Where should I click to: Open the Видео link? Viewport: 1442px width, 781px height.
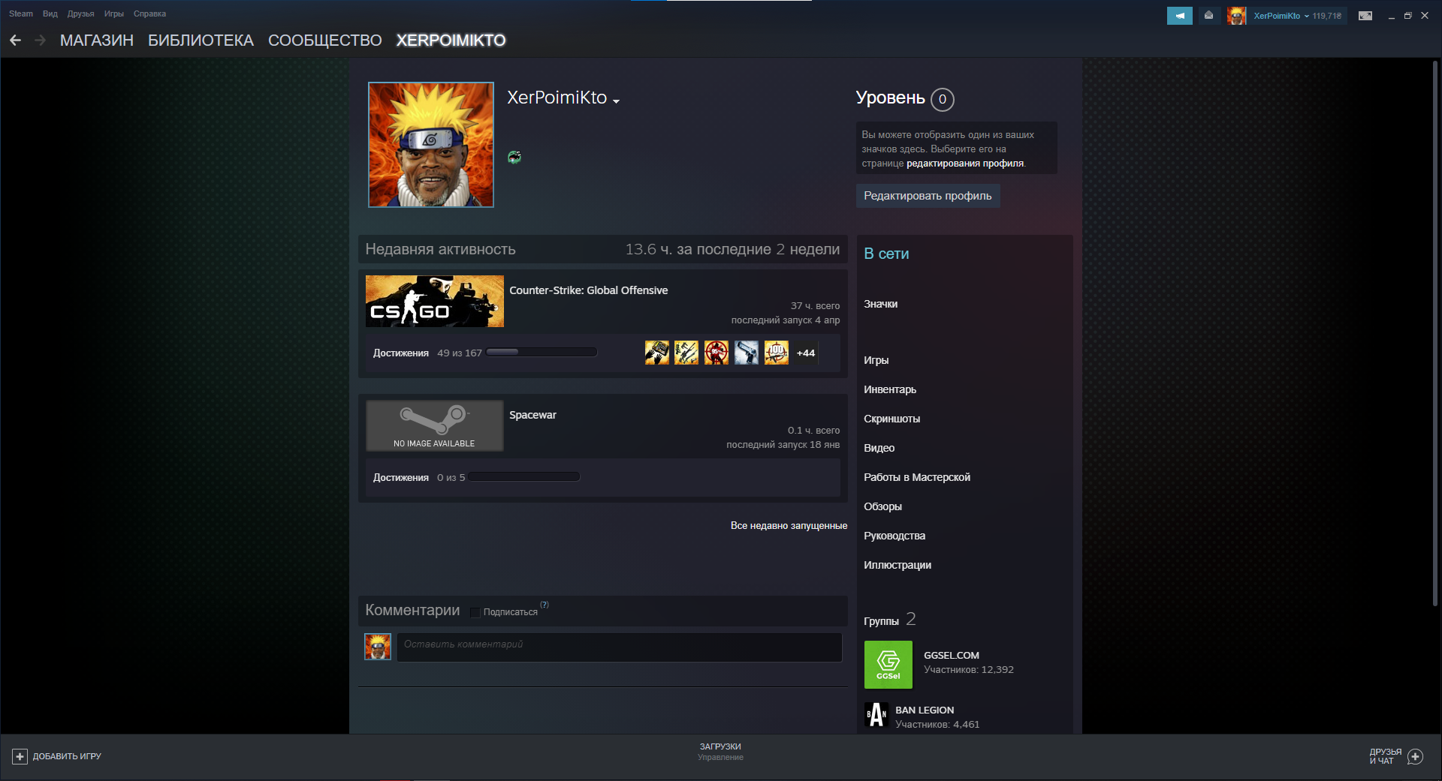pos(879,448)
